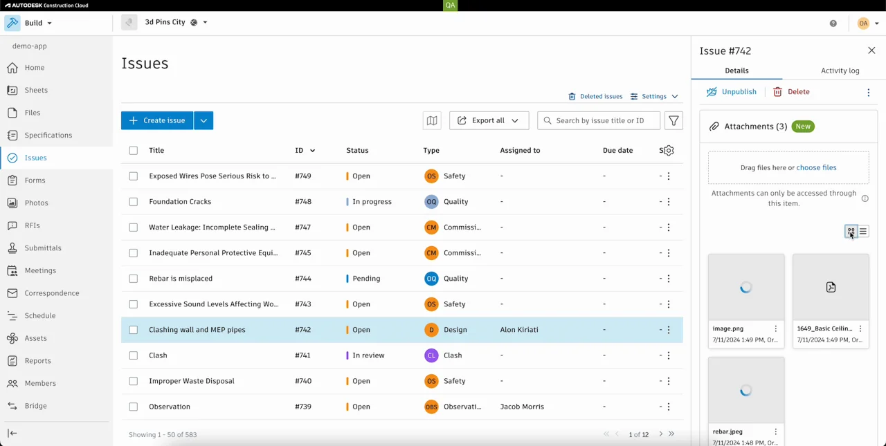
Task: Open row menu for issue #749
Action: pyautogui.click(x=669, y=176)
